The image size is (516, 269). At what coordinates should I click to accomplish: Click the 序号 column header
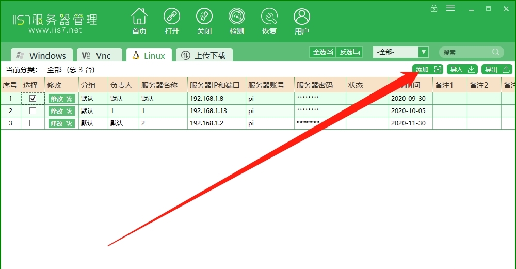point(10,85)
